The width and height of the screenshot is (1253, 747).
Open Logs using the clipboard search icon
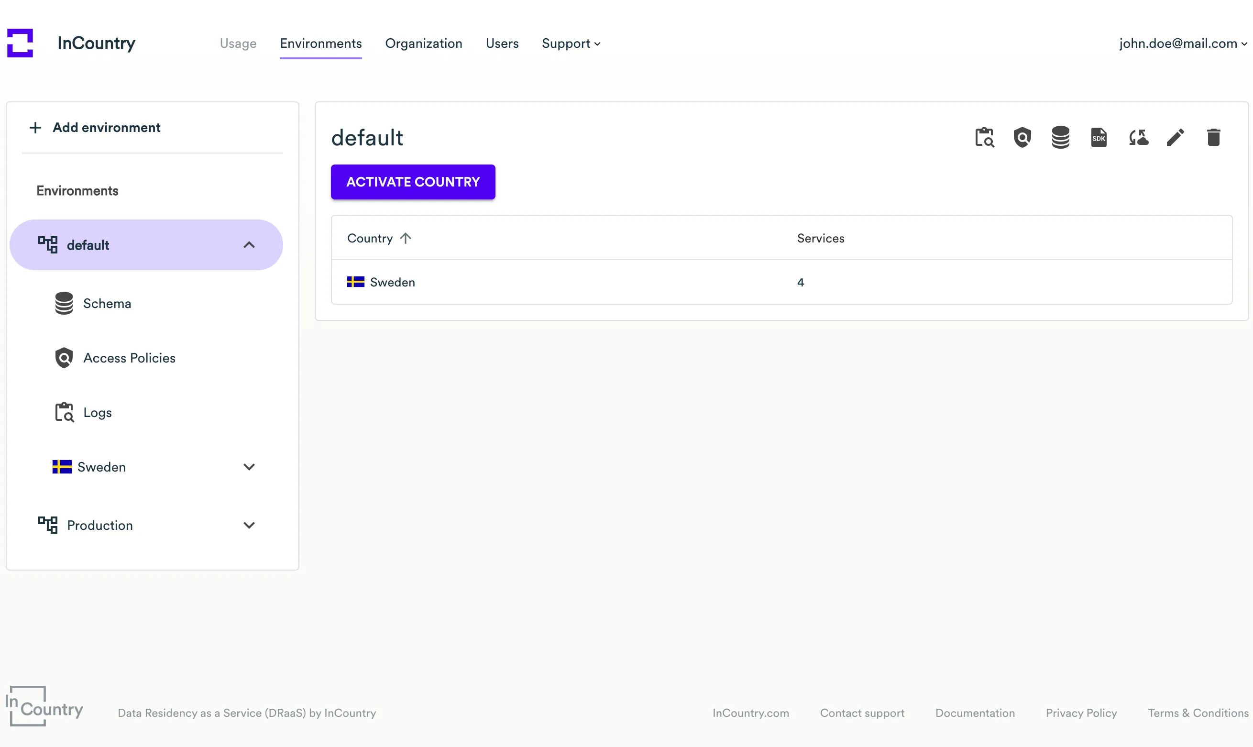(x=984, y=137)
